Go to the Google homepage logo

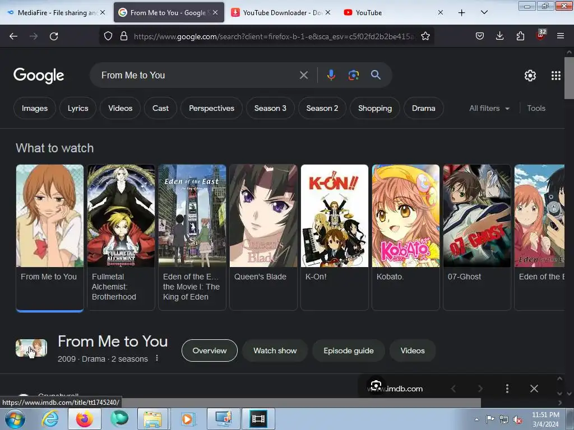[39, 76]
